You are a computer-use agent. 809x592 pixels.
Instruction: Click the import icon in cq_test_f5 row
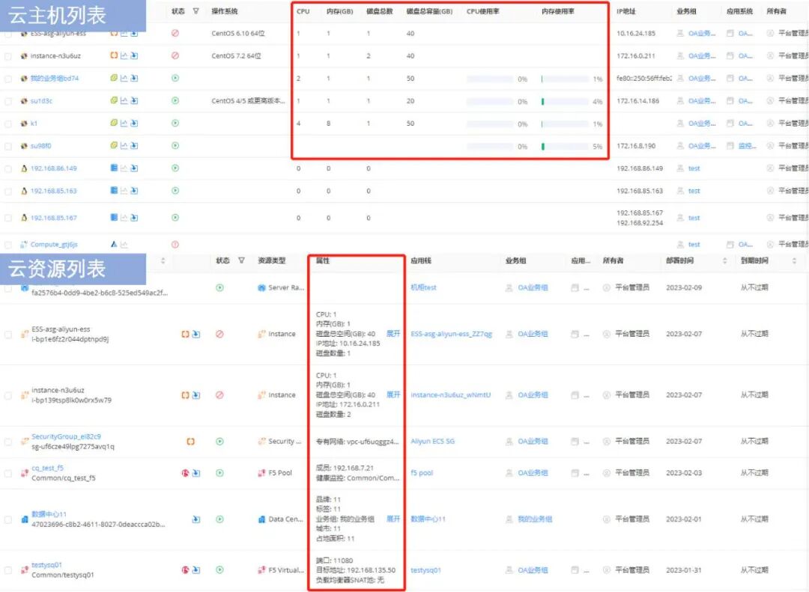(x=196, y=473)
